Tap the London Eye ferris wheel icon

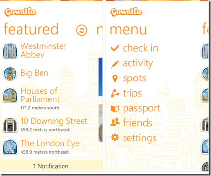click(x=10, y=147)
